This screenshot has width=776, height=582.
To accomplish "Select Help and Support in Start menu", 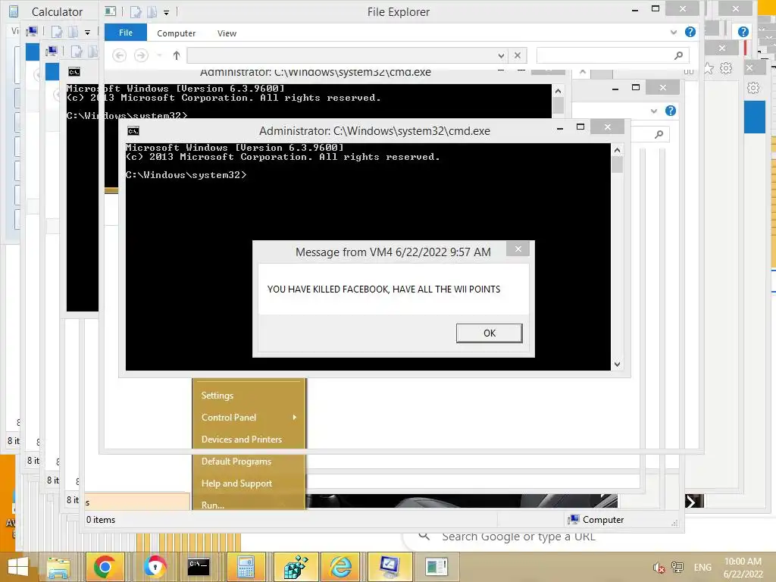I will [236, 483].
